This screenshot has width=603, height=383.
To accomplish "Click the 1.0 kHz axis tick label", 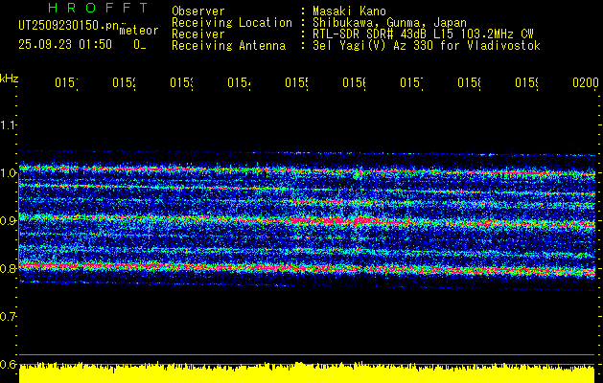I will [x=8, y=173].
